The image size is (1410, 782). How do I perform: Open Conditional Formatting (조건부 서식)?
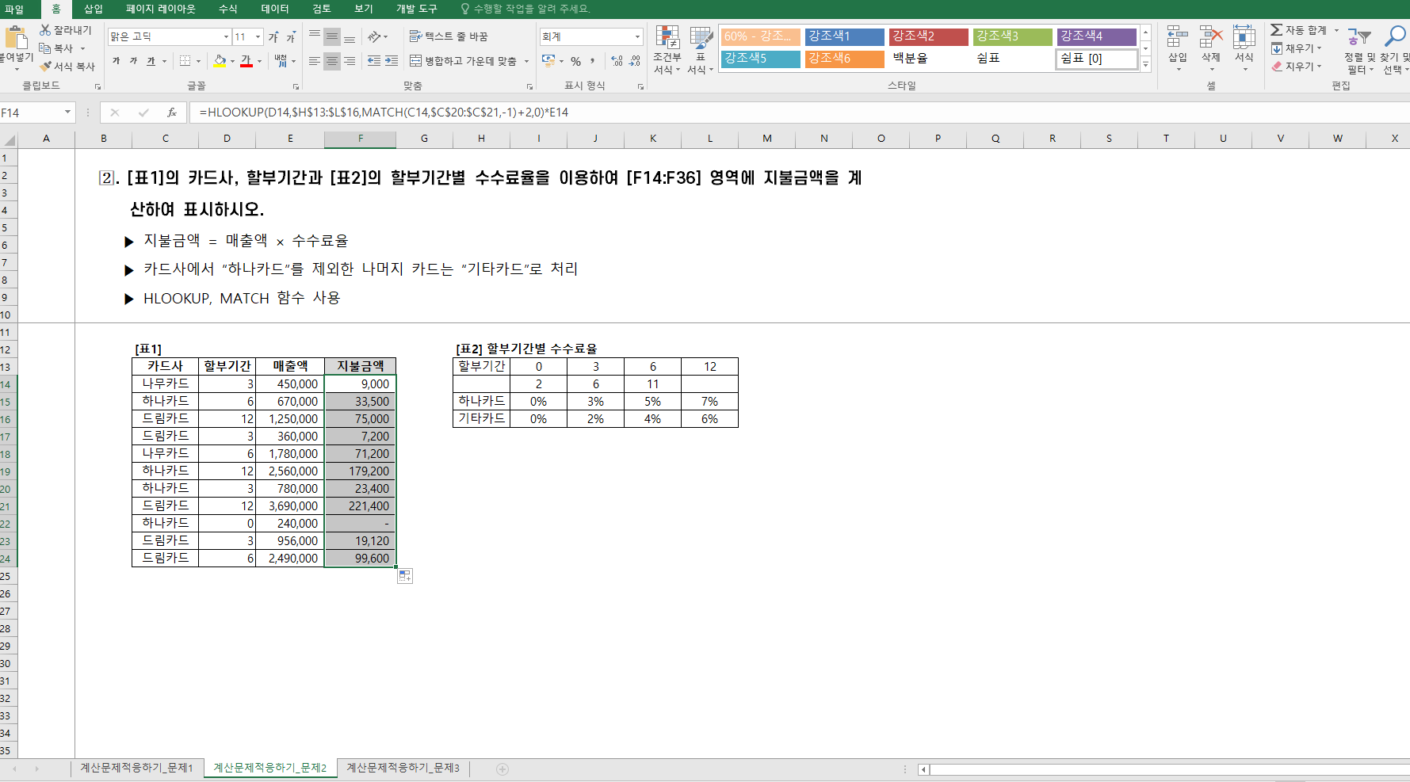(667, 49)
